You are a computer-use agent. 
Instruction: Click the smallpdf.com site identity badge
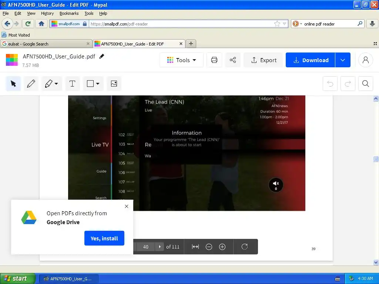pos(69,24)
